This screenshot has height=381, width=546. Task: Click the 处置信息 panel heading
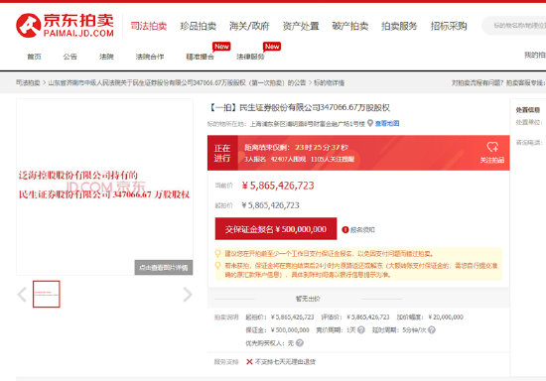(x=528, y=110)
